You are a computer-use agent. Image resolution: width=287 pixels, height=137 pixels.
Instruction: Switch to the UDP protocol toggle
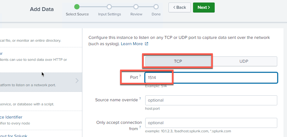click(x=244, y=61)
